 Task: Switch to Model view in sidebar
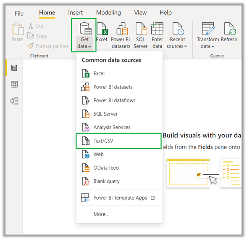pos(14,101)
